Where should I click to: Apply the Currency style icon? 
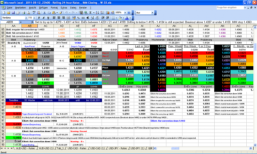point(74,18)
